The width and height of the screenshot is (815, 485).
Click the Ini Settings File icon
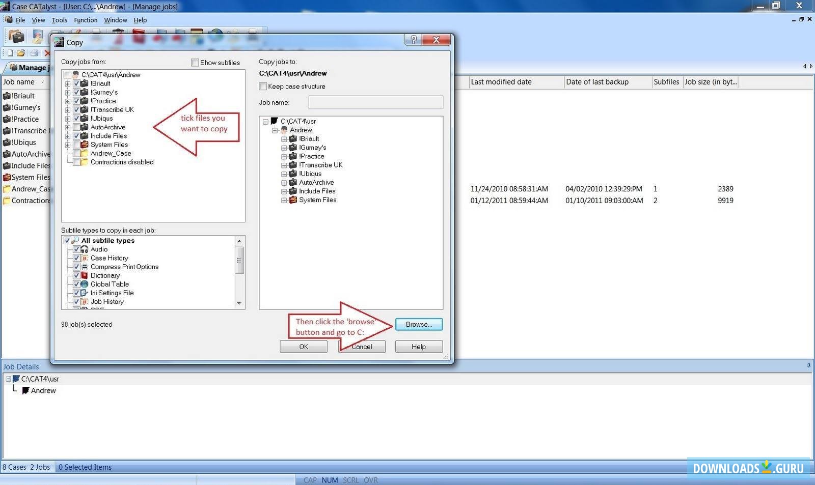pyautogui.click(x=85, y=293)
